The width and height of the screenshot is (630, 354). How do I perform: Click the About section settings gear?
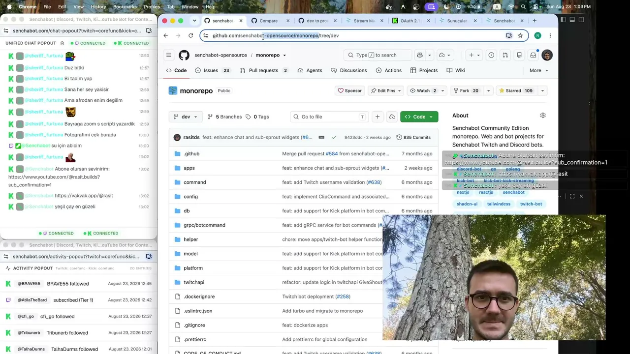pyautogui.click(x=543, y=116)
